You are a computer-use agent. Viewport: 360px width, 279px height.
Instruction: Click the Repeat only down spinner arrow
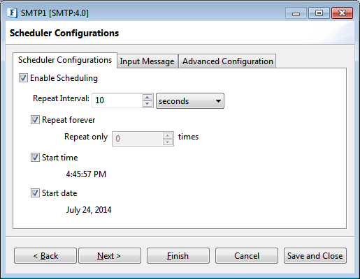168,142
